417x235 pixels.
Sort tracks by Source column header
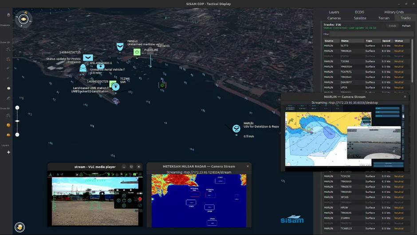pyautogui.click(x=331, y=41)
